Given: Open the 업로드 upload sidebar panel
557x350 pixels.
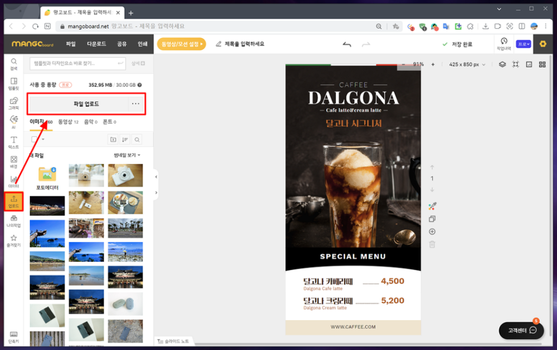Looking at the screenshot, I should click(x=13, y=201).
